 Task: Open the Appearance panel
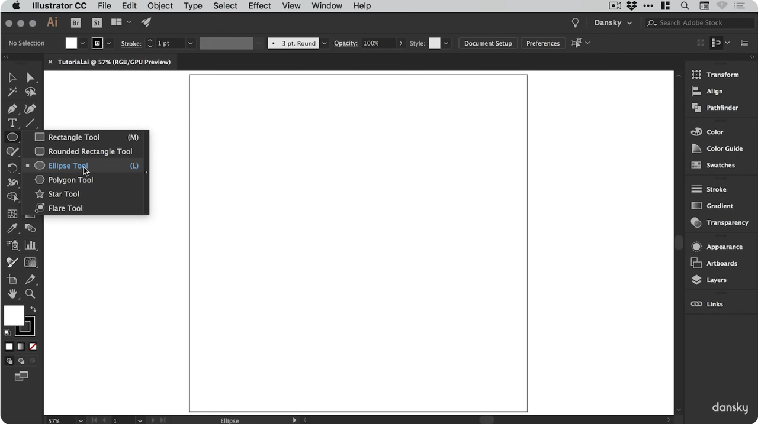click(x=717, y=247)
